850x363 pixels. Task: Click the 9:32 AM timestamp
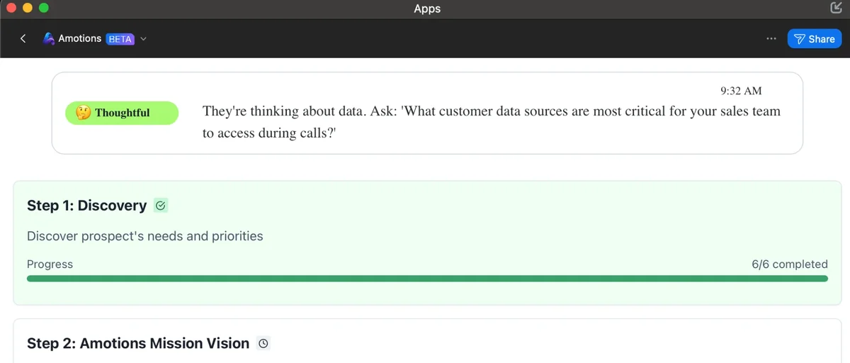[x=741, y=91]
